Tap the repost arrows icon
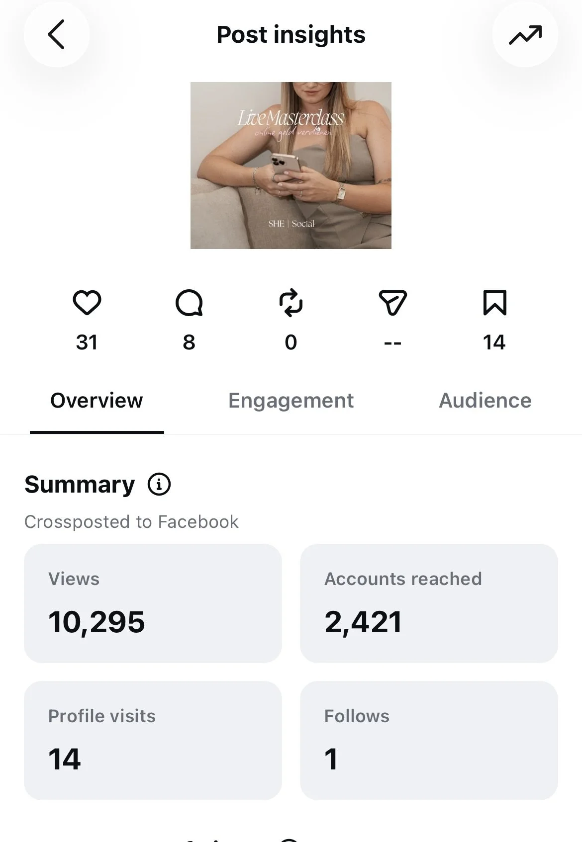The image size is (582, 842). 291,303
